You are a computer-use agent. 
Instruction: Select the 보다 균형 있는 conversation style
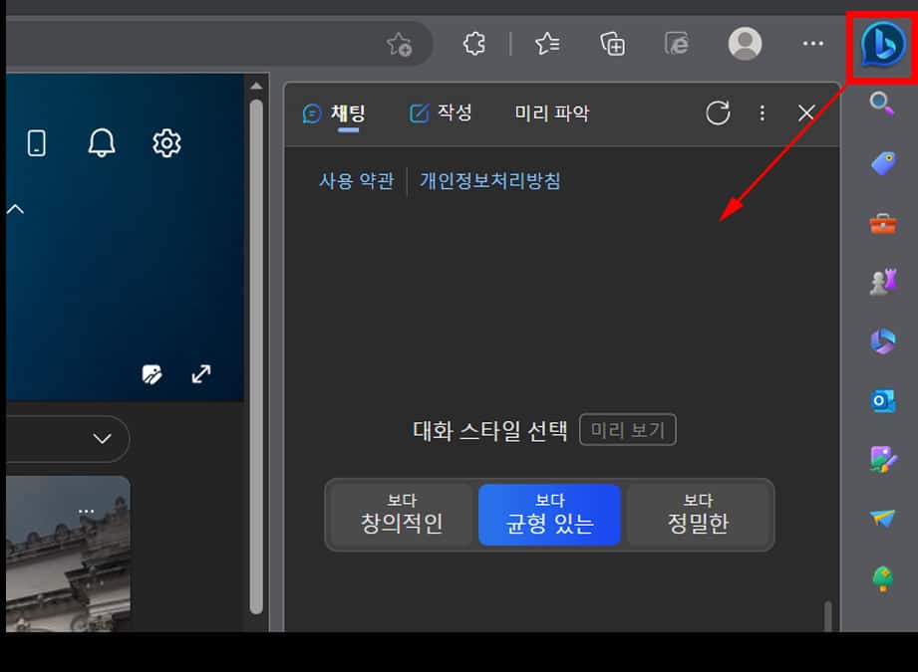click(549, 515)
